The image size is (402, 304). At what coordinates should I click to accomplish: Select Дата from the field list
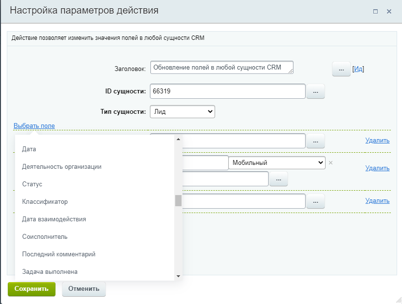tap(29, 149)
